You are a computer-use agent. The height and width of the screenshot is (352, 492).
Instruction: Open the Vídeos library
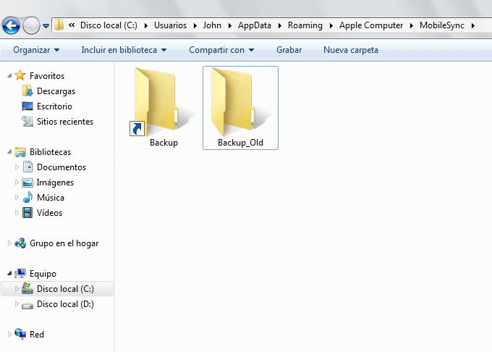tap(49, 213)
